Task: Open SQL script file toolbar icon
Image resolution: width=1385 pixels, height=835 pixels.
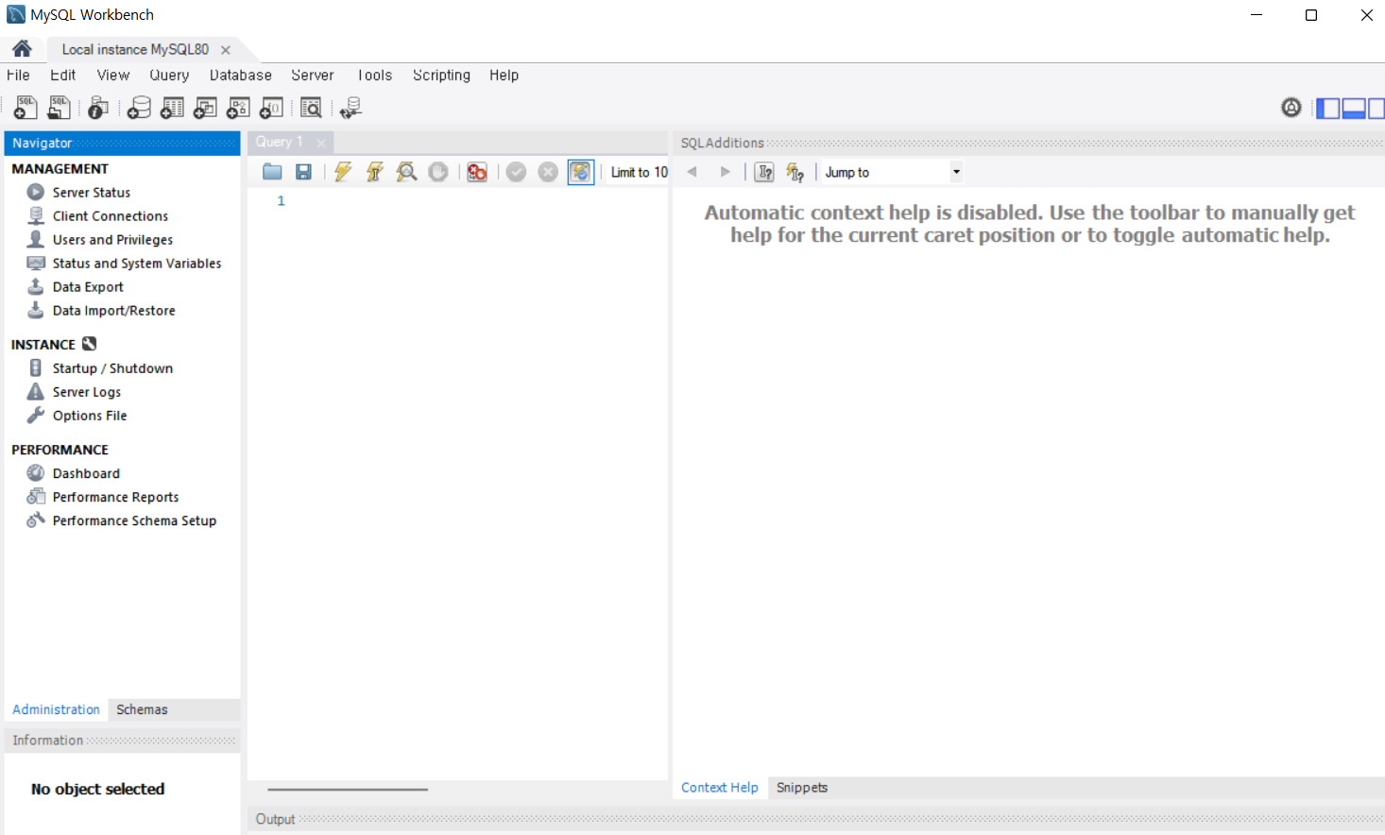Action: coord(59,108)
